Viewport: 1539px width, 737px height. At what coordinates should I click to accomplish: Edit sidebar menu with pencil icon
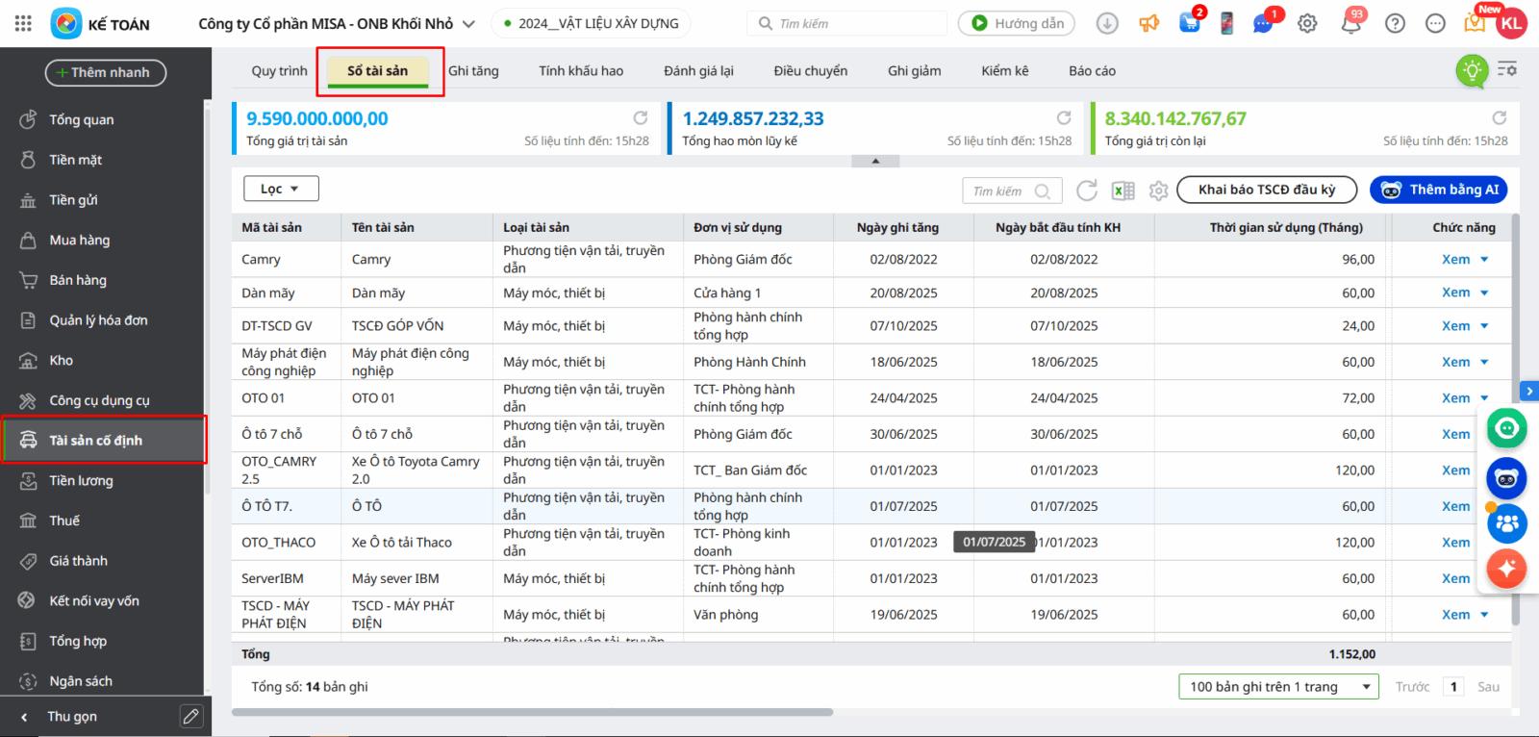tap(191, 716)
